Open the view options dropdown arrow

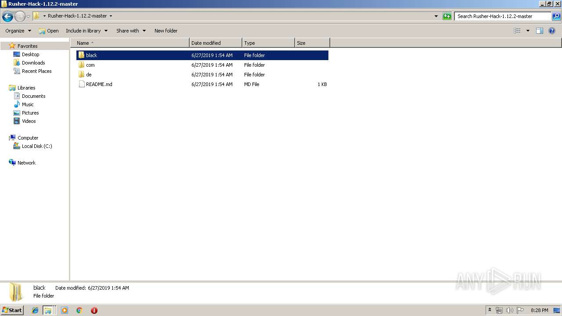coord(528,31)
